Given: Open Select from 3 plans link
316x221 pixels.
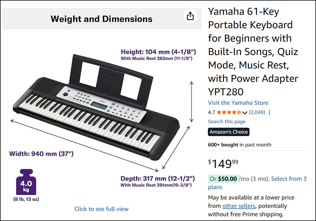Looking at the screenshot, I should [x=289, y=179].
